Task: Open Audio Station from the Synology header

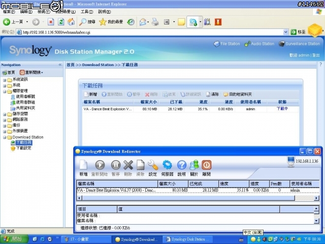Action: point(259,44)
